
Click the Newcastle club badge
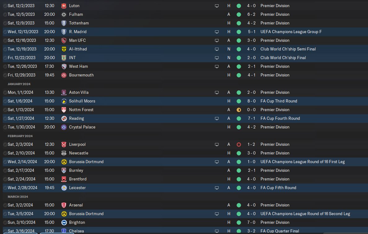[x=64, y=153]
